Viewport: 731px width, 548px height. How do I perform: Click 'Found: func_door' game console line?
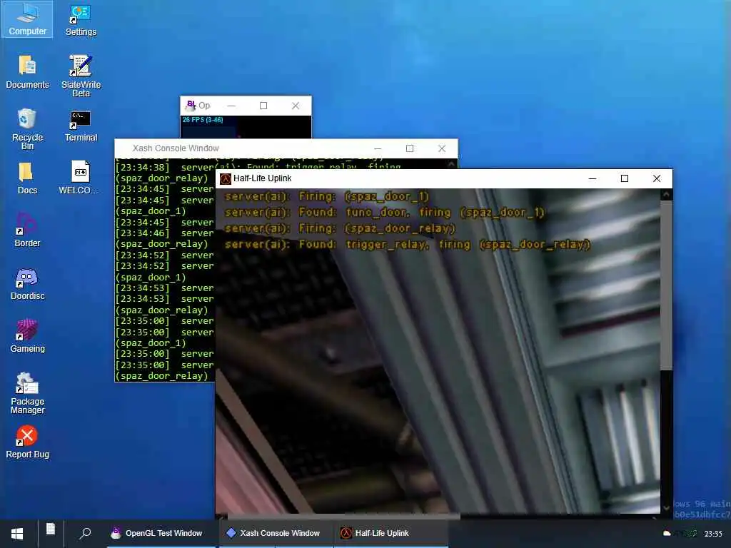click(385, 213)
